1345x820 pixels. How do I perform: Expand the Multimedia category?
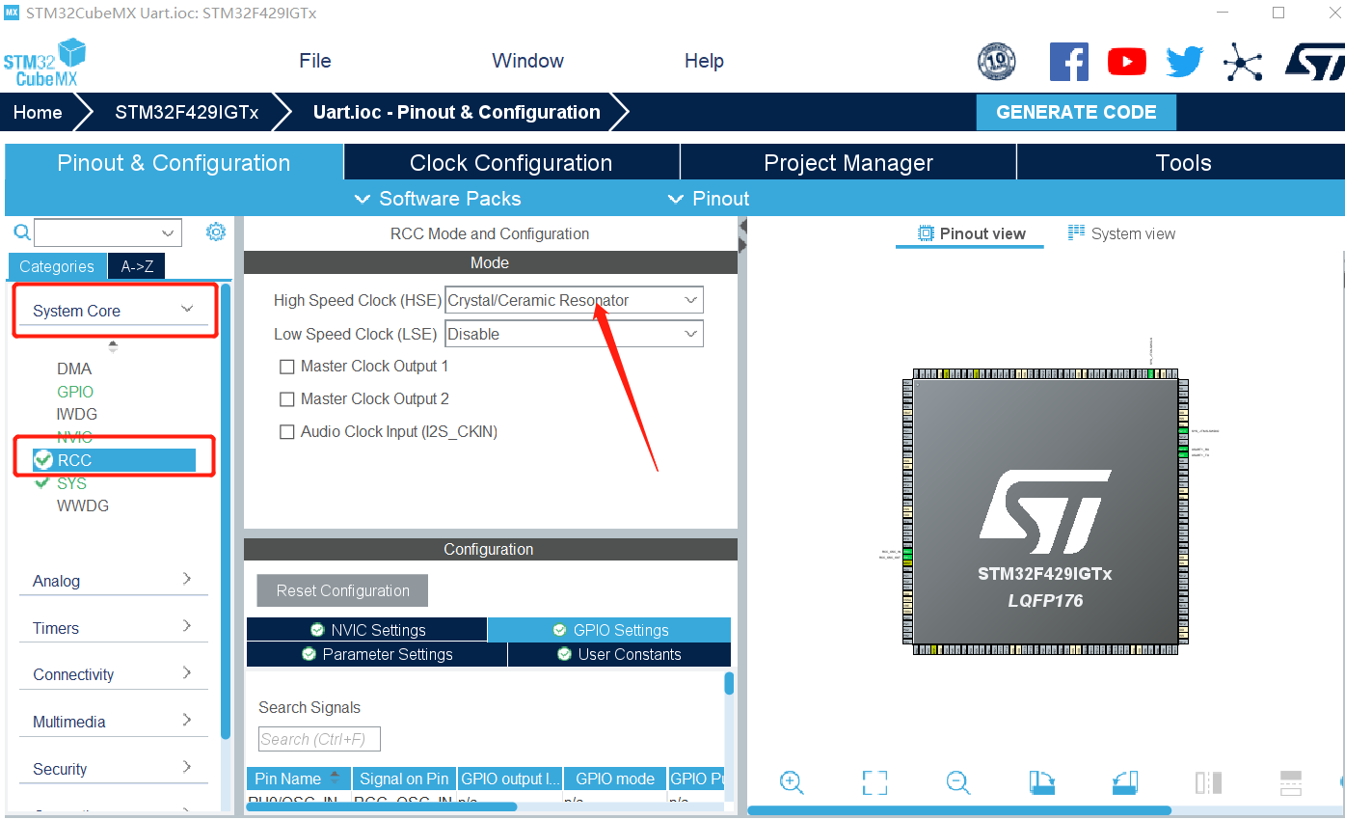coord(114,722)
